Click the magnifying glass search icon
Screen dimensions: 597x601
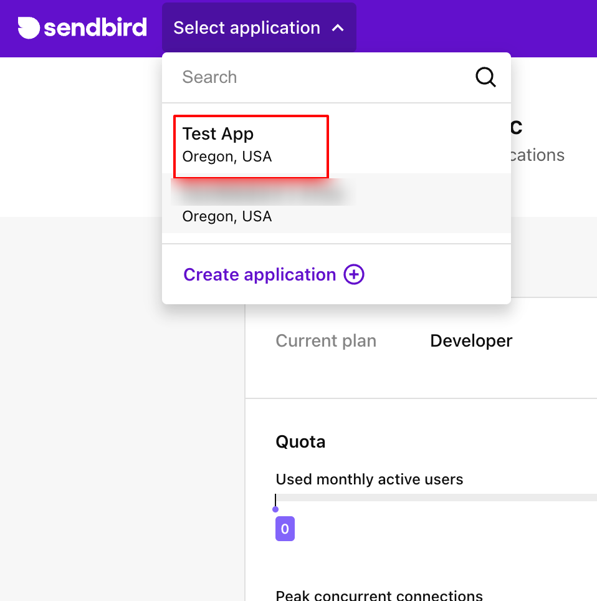(x=485, y=77)
